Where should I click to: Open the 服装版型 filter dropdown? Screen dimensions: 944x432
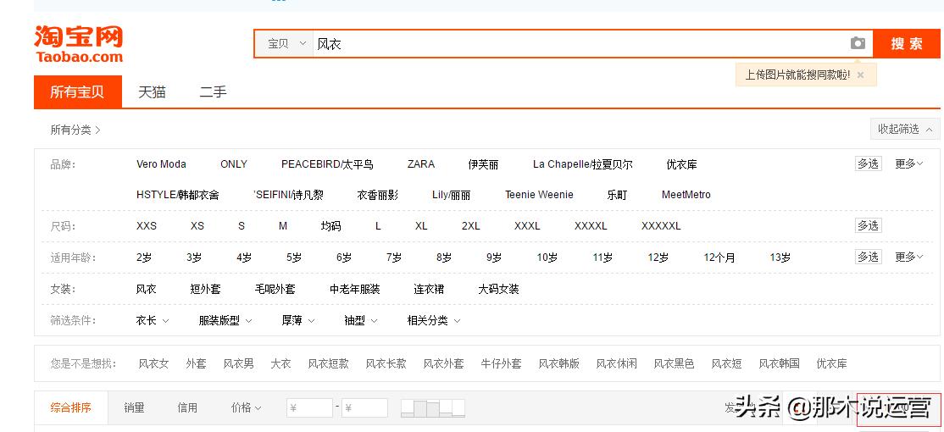pos(225,321)
